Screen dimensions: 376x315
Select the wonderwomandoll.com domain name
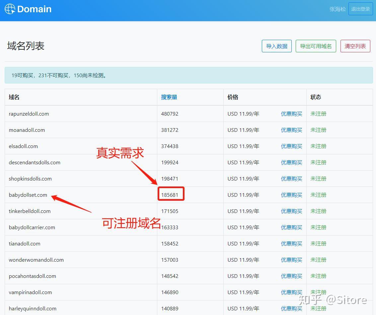(36, 260)
